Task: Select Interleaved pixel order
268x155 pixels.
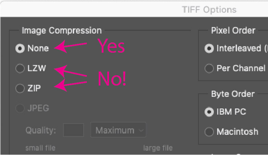Action: pos(209,49)
